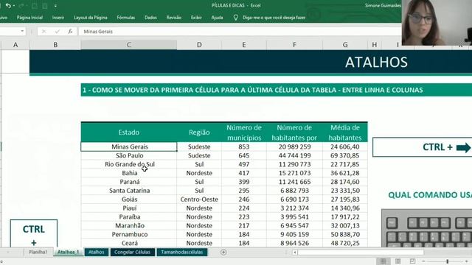Switch to the Planilha1 sheet tab

pos(38,252)
